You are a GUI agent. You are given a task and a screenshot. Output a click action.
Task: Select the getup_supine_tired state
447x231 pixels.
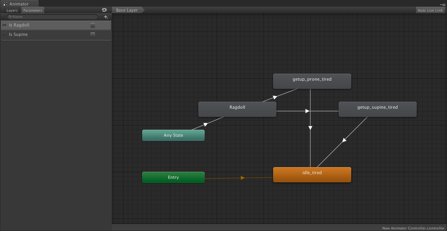(377, 109)
